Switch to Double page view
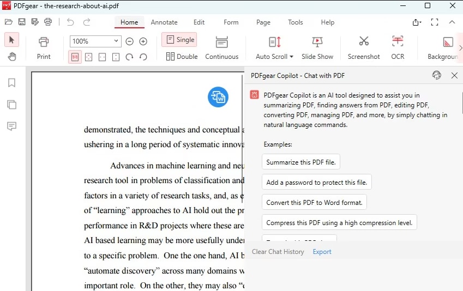Image resolution: width=463 pixels, height=291 pixels. [x=182, y=56]
